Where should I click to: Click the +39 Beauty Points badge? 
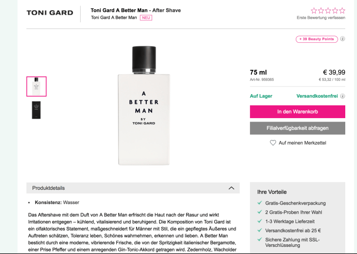point(316,39)
